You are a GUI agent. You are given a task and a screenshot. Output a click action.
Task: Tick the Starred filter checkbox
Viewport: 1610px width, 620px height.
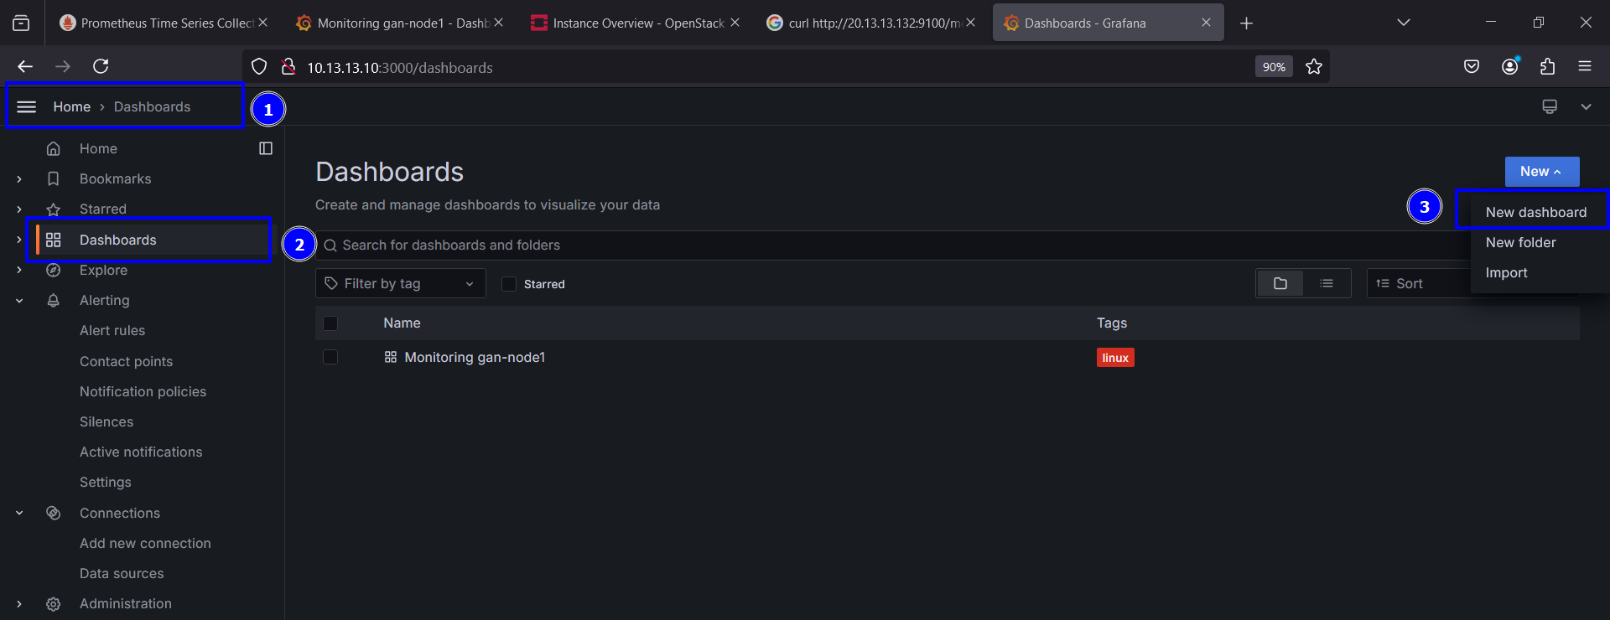[509, 284]
